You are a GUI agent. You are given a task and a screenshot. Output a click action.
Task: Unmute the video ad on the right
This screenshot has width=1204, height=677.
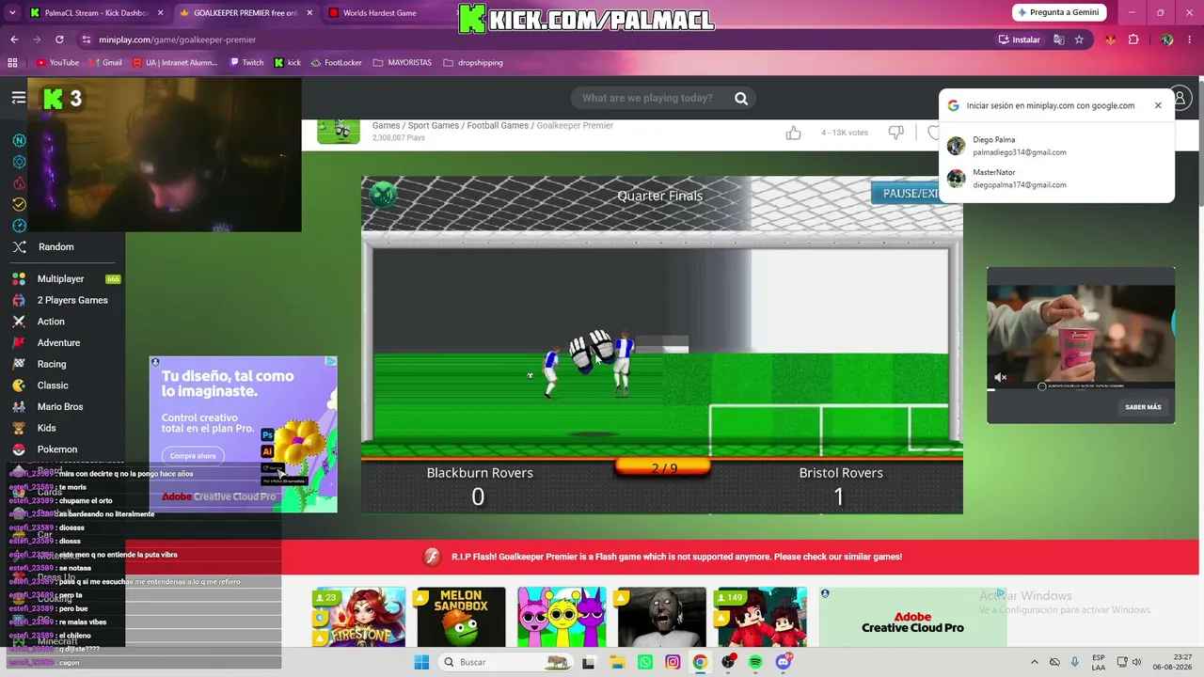[1001, 377]
